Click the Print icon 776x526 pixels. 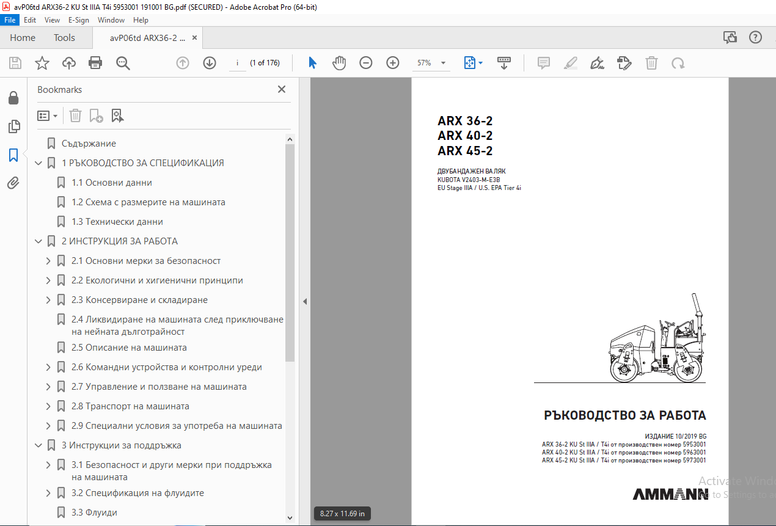[95, 63]
